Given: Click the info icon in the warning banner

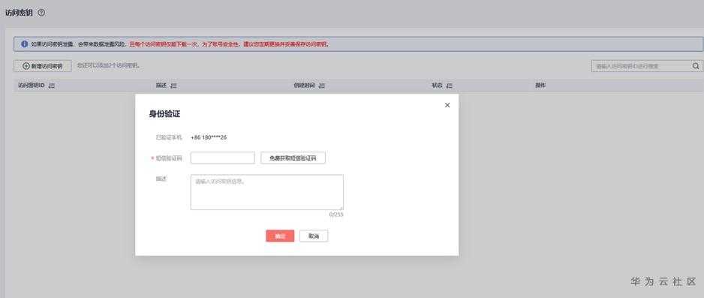Looking at the screenshot, I should point(24,44).
